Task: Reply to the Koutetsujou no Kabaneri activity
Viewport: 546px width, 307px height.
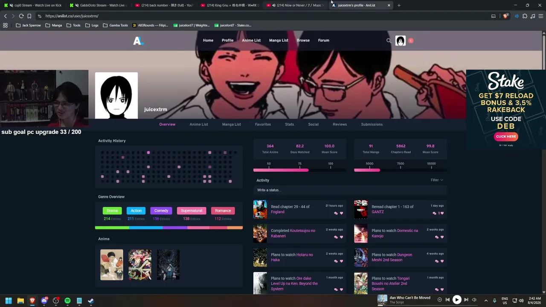Action: [336, 237]
